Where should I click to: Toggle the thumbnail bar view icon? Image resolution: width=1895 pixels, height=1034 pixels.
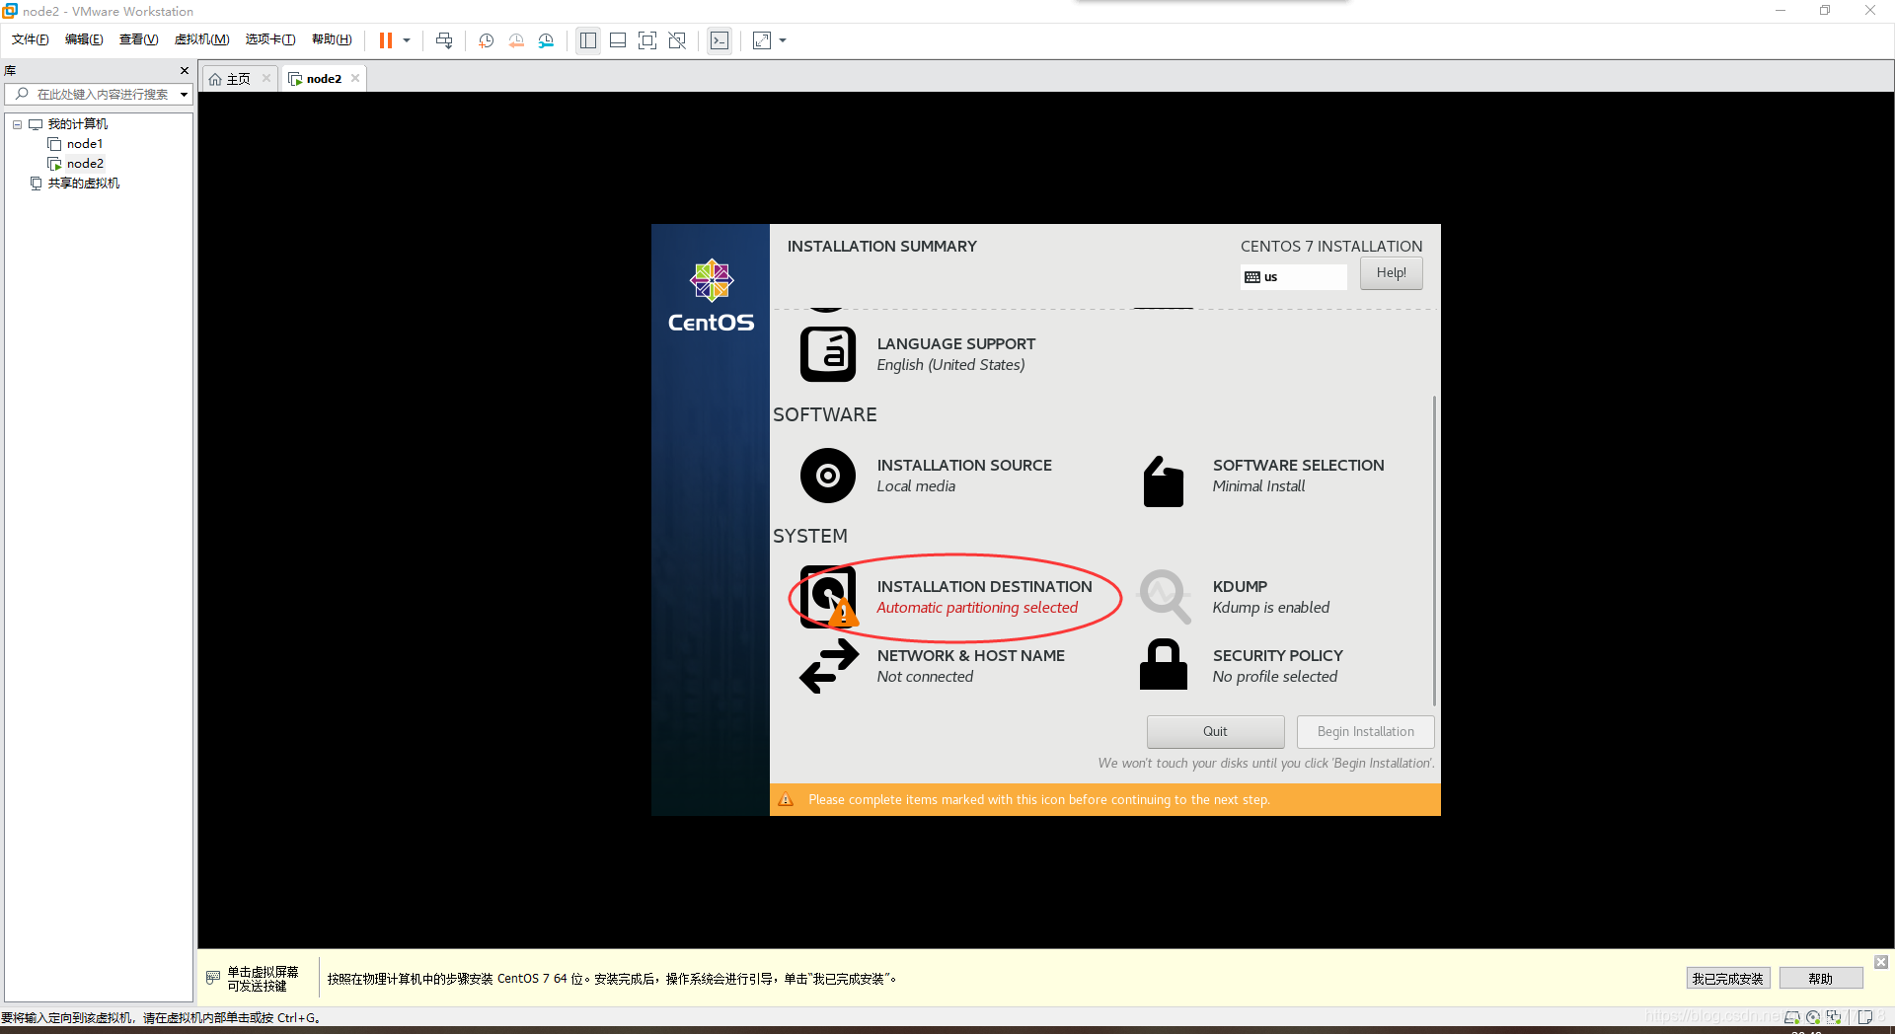618,40
